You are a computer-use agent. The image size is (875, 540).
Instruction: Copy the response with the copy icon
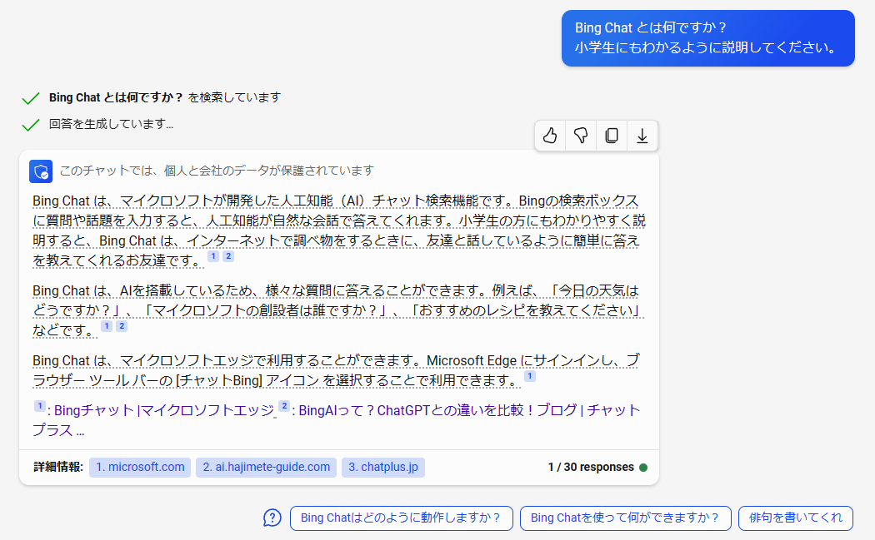[x=612, y=136]
